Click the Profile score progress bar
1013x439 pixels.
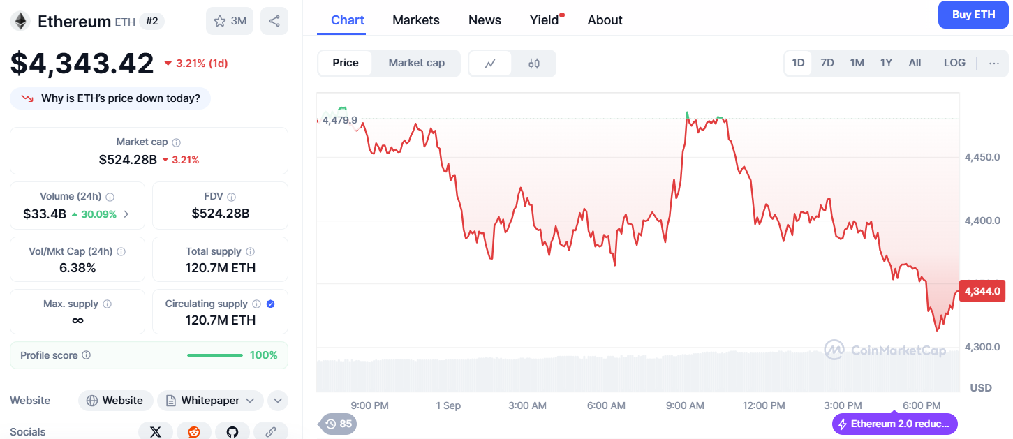coord(214,355)
